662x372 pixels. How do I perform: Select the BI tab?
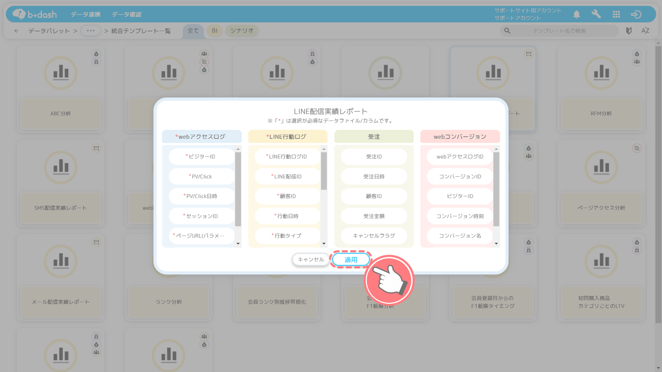click(x=214, y=31)
